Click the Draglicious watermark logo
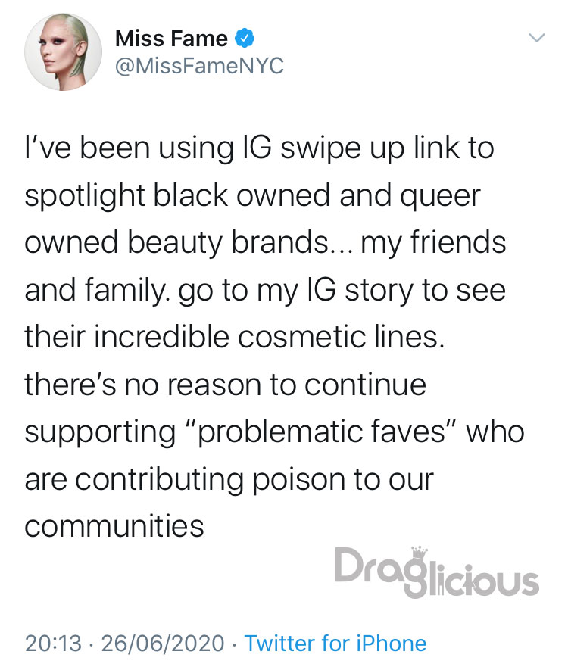 tap(437, 572)
